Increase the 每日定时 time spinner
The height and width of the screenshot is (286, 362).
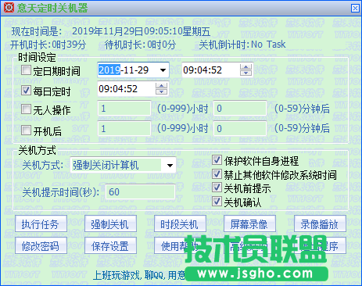coord(161,86)
